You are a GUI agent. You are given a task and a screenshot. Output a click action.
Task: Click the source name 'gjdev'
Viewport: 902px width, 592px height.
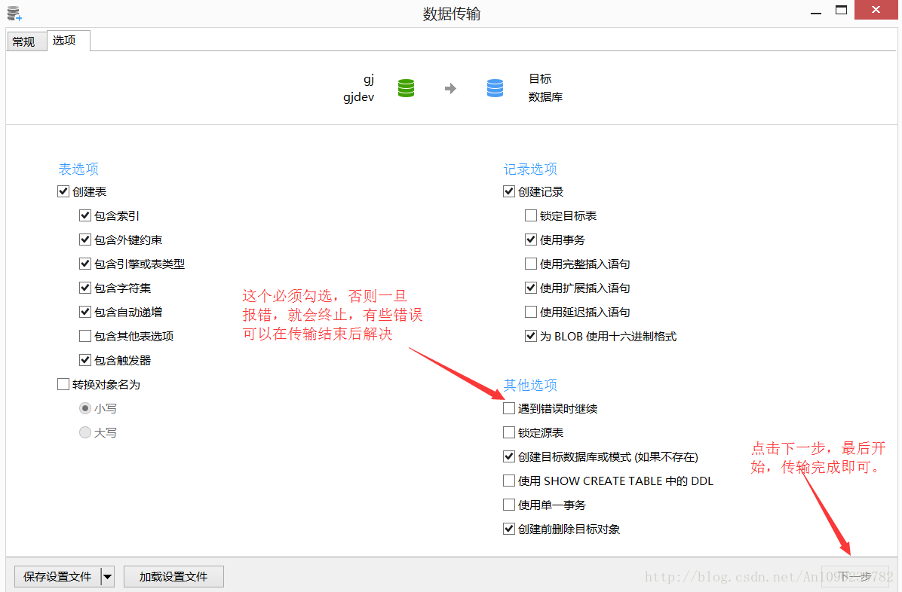pyautogui.click(x=359, y=97)
